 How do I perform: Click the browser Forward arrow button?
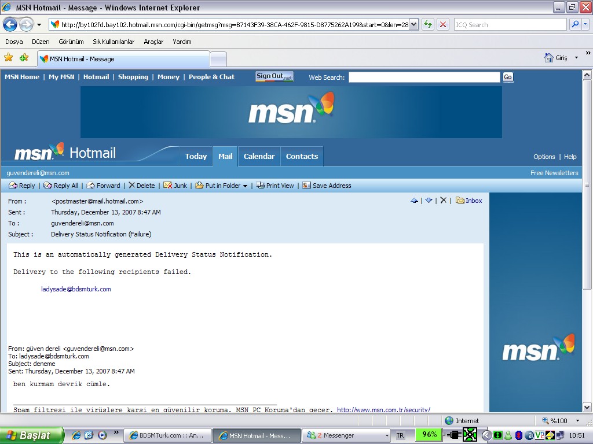(x=26, y=25)
